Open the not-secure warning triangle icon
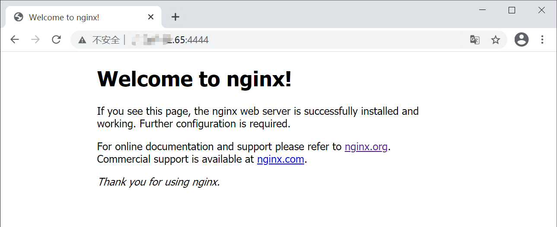 point(82,40)
